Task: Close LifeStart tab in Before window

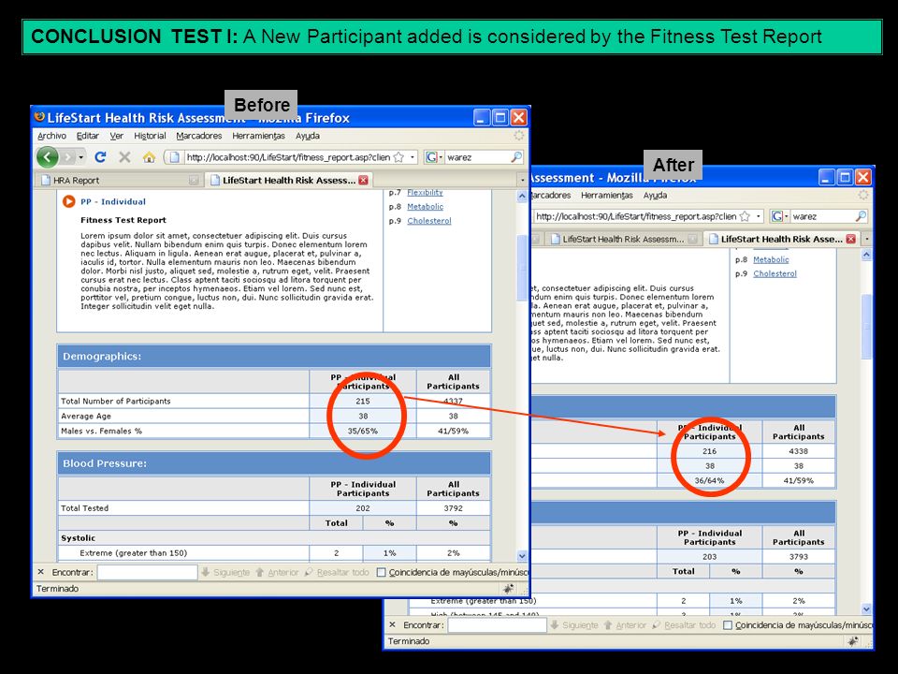Action: [363, 180]
